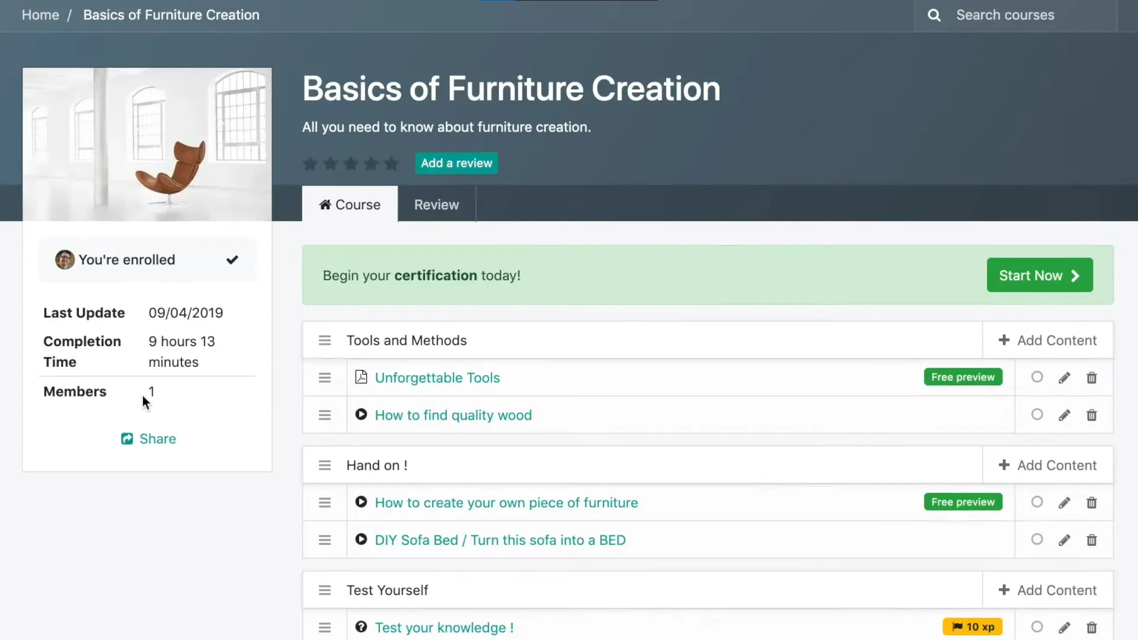Add Content to Tools and Methods section
The height and width of the screenshot is (640, 1138).
[x=1048, y=341]
